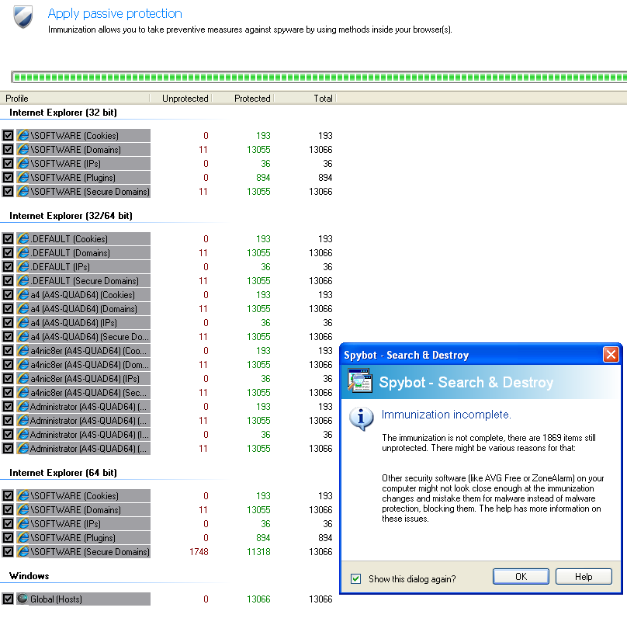Click the Internet Explorer (32/64 bit) group header
Screen dimensions: 627x618
(x=71, y=216)
